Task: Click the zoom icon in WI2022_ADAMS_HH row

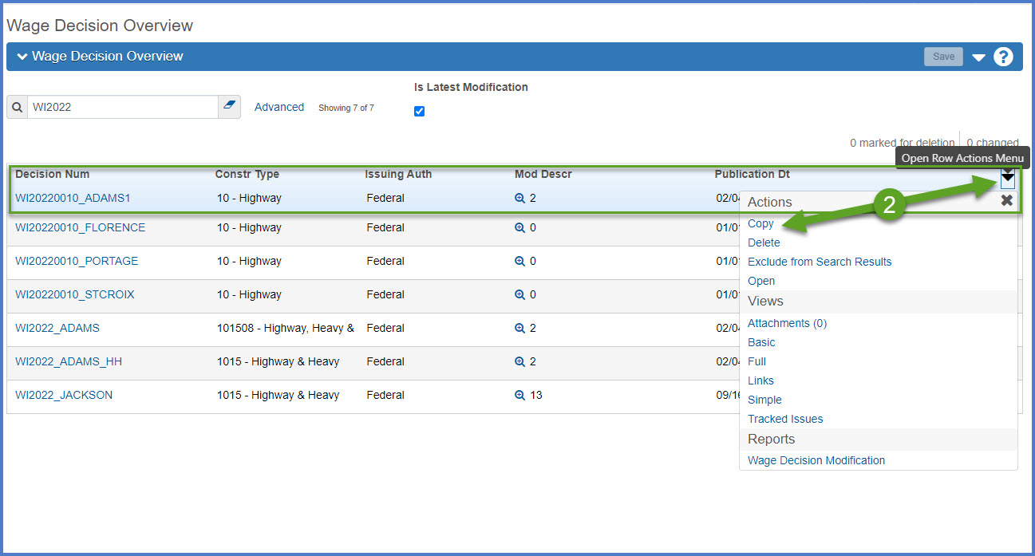Action: pyautogui.click(x=519, y=361)
